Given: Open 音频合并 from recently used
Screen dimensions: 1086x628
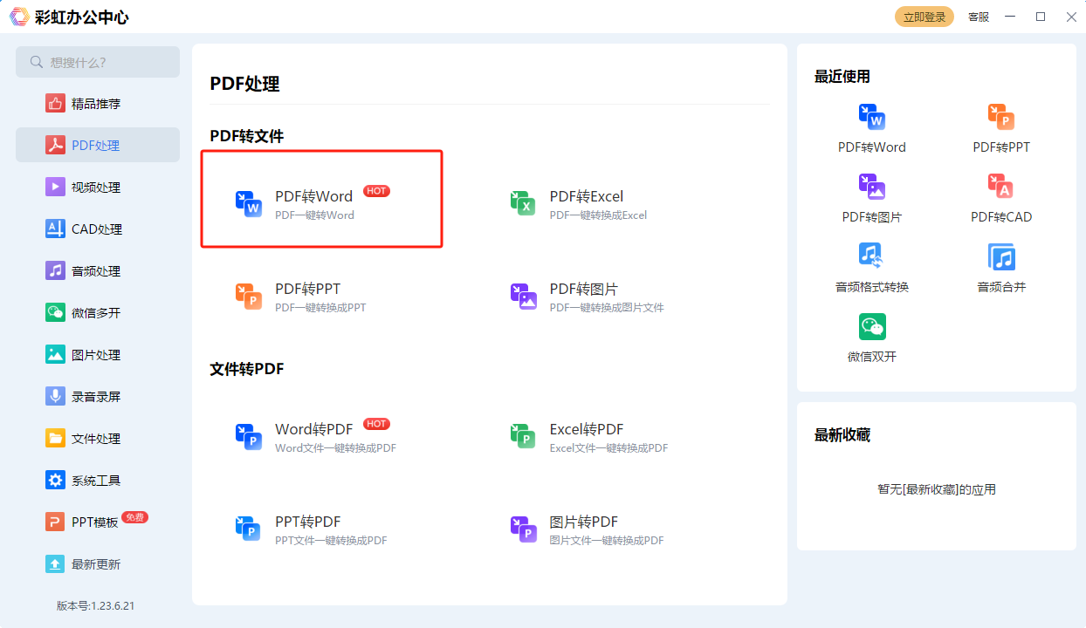Looking at the screenshot, I should click(x=1001, y=256).
